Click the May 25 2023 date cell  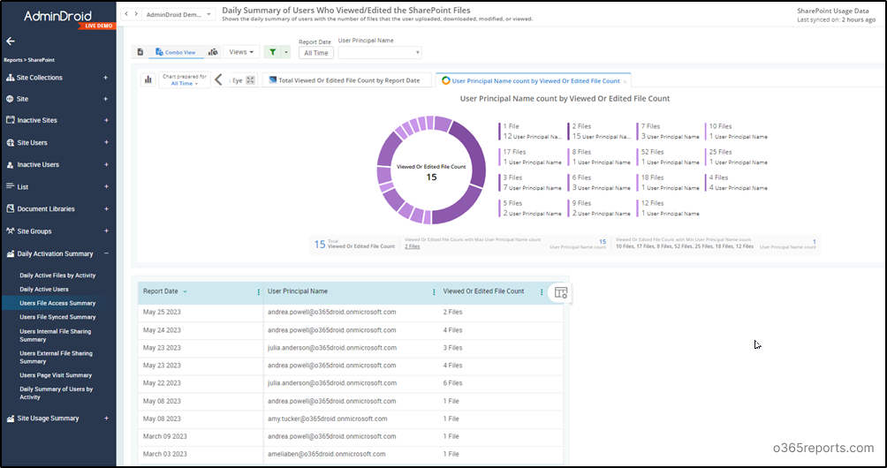162,312
